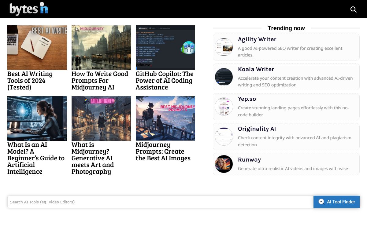Open Koala Writer round logo
The width and height of the screenshot is (367, 226).
coord(224,77)
